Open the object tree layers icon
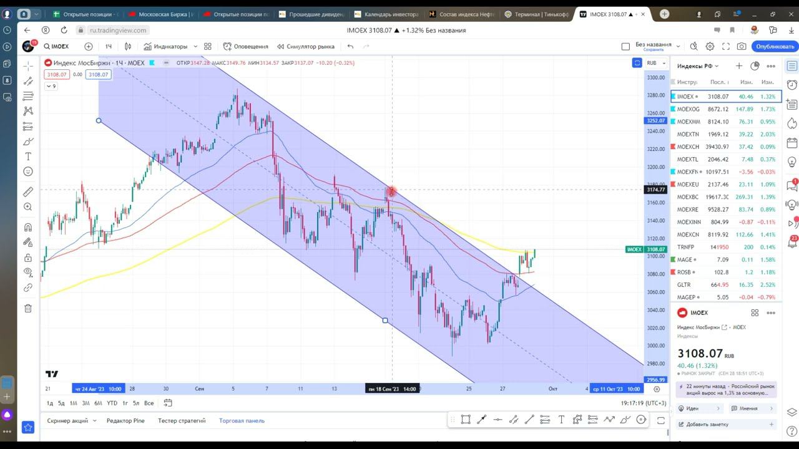799x449 pixels. pyautogui.click(x=792, y=412)
